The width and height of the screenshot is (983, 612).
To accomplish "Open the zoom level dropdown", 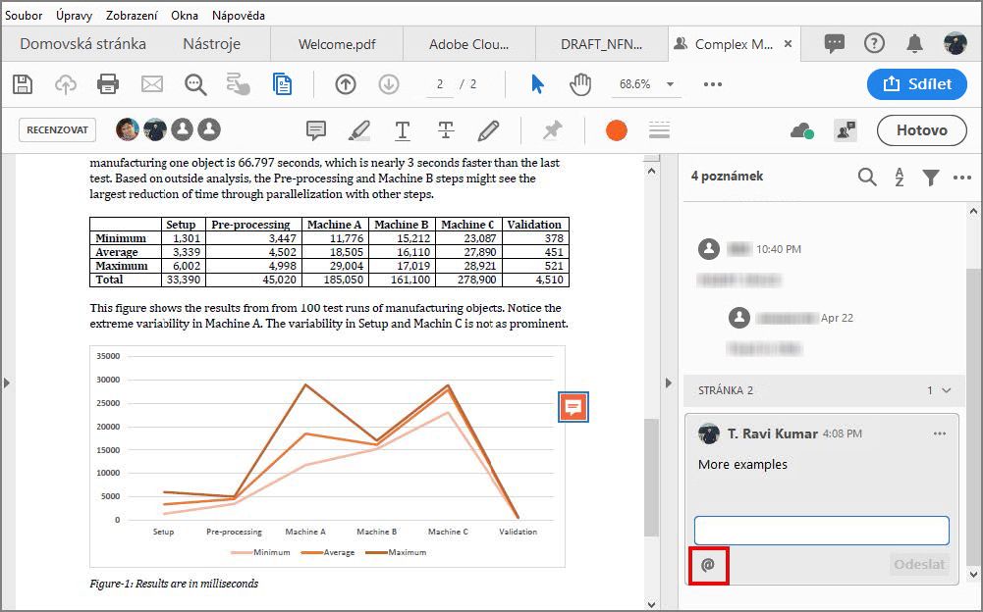I will tap(670, 84).
